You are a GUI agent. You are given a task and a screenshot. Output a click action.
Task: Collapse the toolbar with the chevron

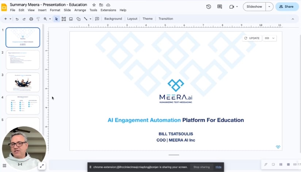pos(293,19)
